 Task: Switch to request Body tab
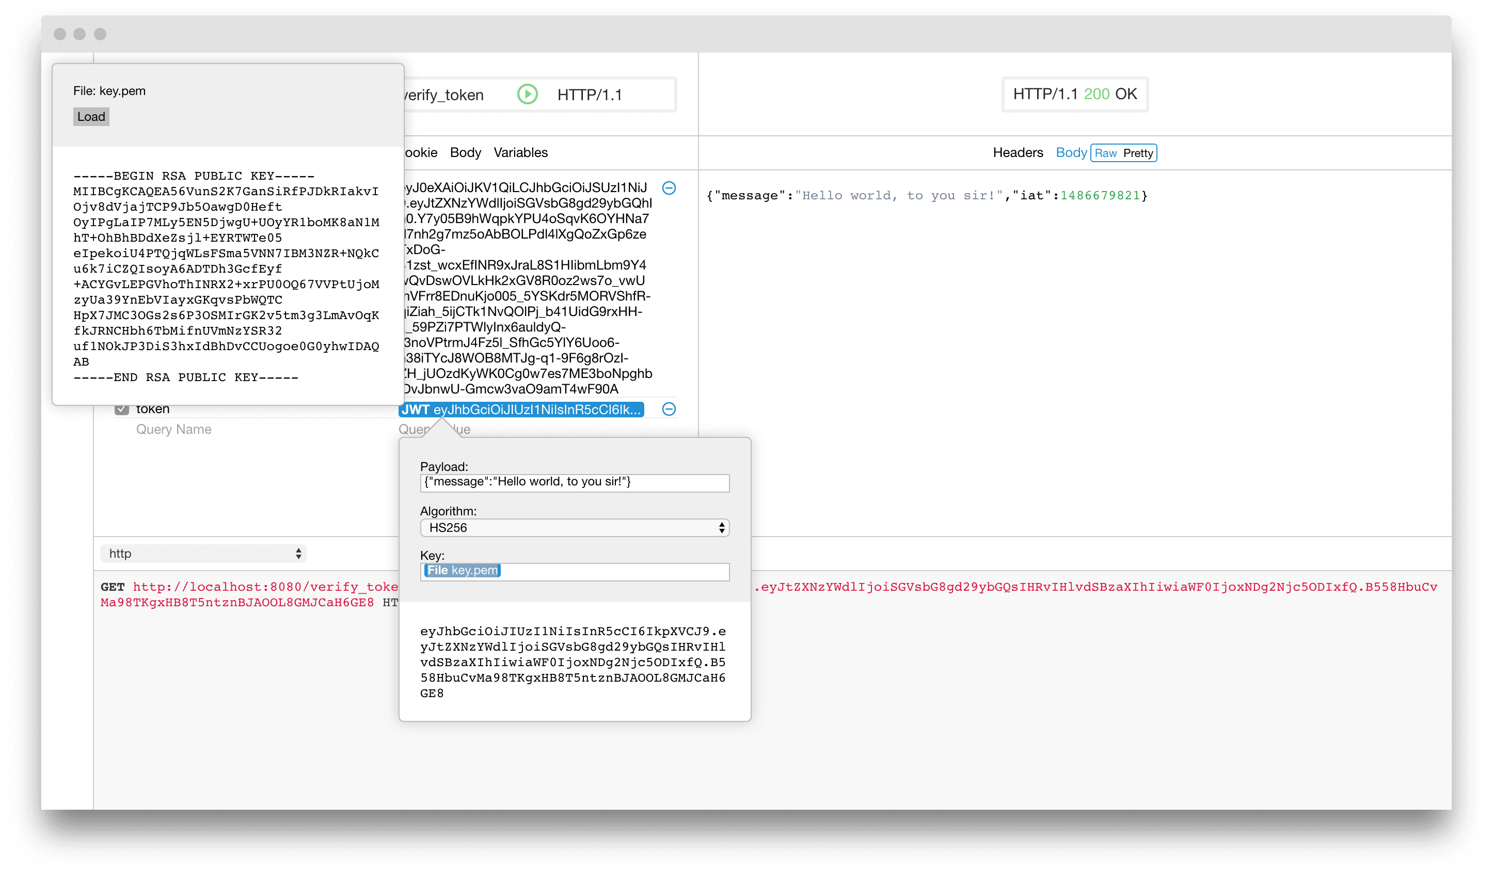(x=465, y=153)
